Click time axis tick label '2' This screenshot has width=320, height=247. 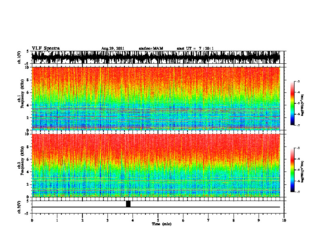(x=82, y=220)
